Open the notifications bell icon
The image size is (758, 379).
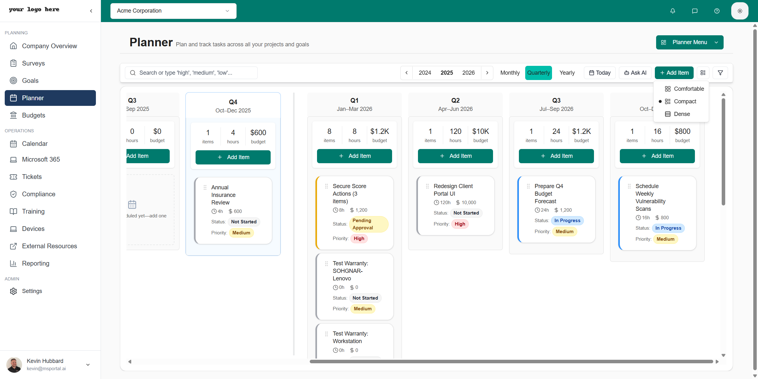[673, 11]
